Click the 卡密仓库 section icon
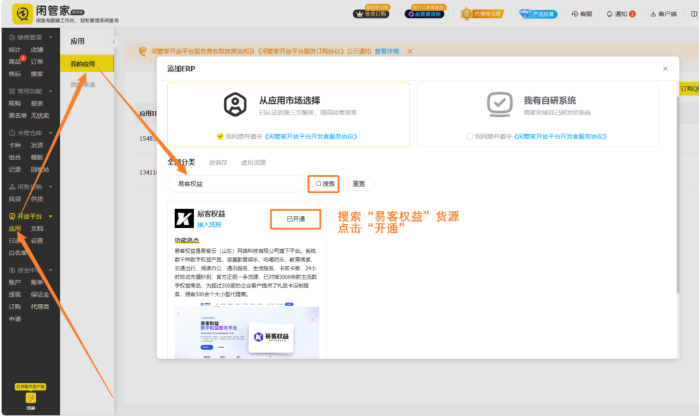Image resolution: width=699 pixels, height=417 pixels. pos(12,133)
